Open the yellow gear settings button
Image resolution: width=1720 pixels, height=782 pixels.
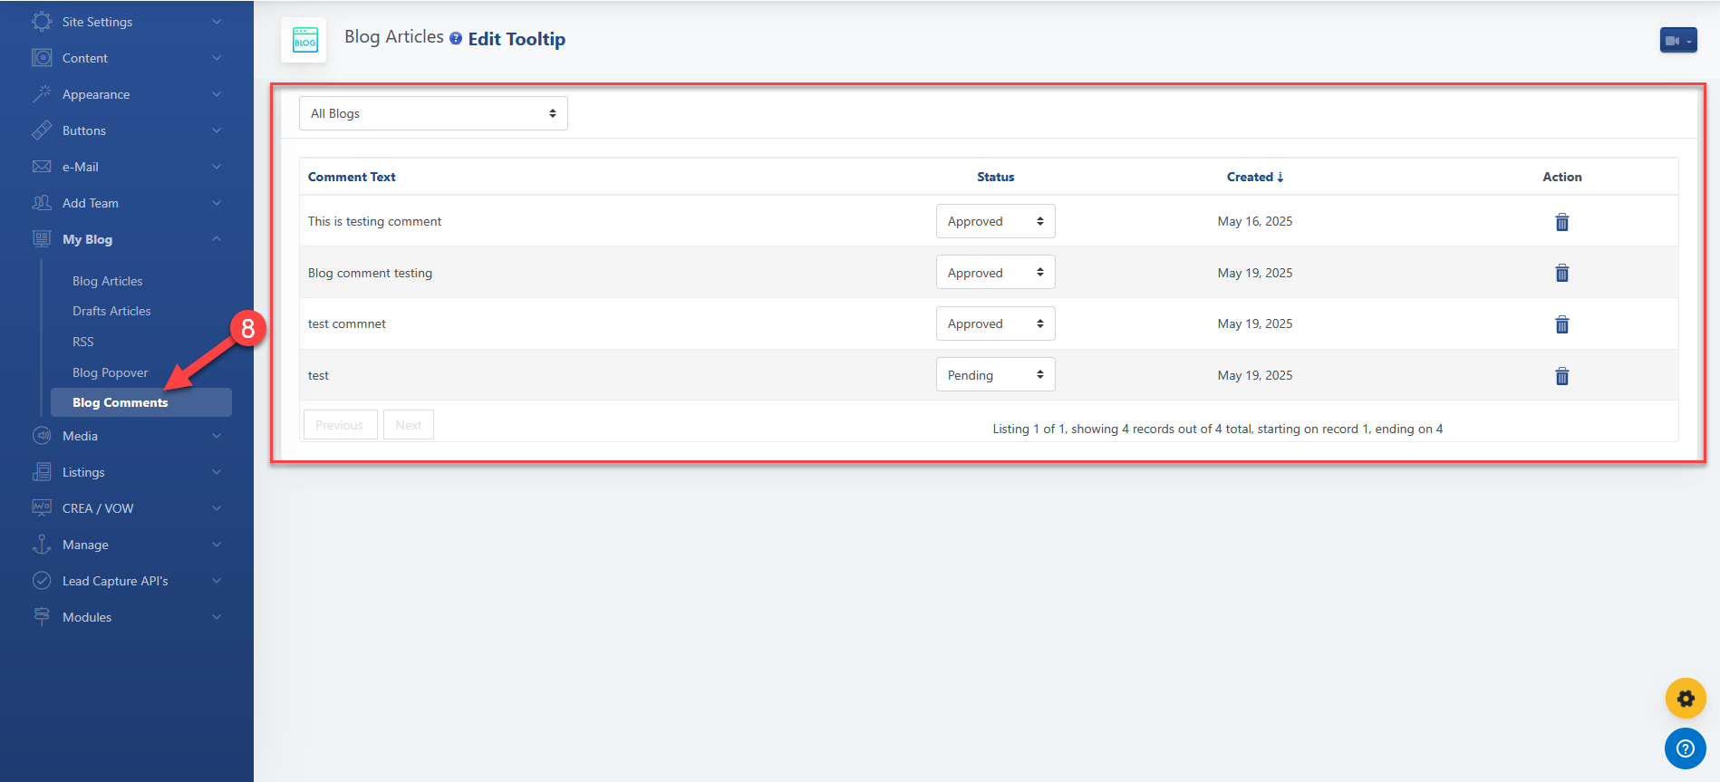pyautogui.click(x=1685, y=699)
